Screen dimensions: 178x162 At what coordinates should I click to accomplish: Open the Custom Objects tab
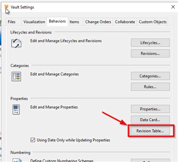(152, 22)
